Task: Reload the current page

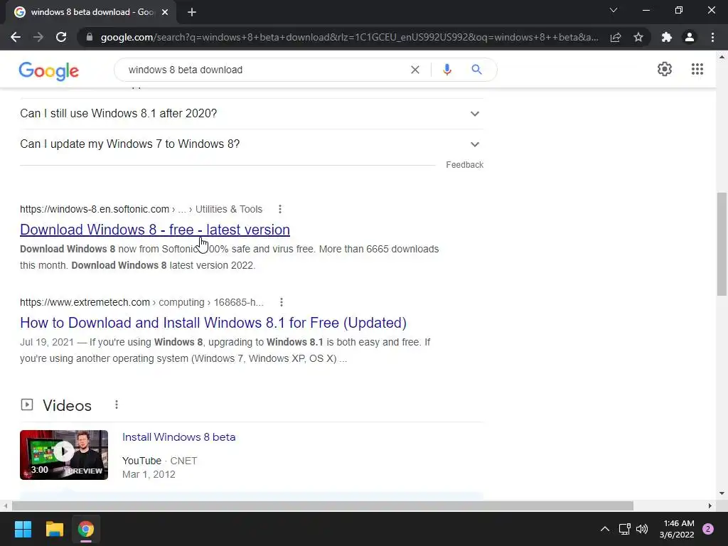Action: [61, 37]
